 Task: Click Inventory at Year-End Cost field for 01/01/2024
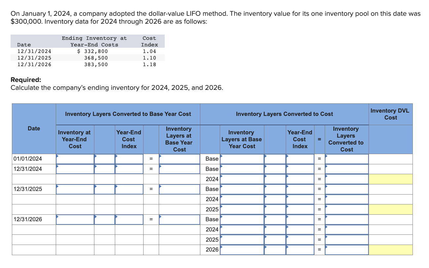[75, 159]
